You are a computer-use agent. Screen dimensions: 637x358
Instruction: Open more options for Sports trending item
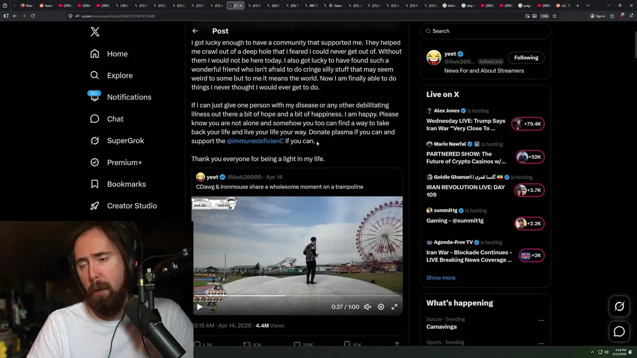coord(541,344)
